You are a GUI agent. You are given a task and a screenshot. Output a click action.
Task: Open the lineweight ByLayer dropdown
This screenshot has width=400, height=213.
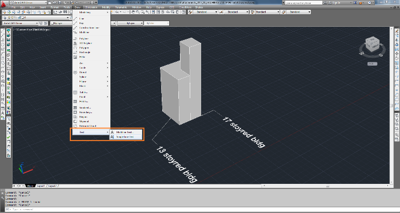pyautogui.click(x=130, y=23)
